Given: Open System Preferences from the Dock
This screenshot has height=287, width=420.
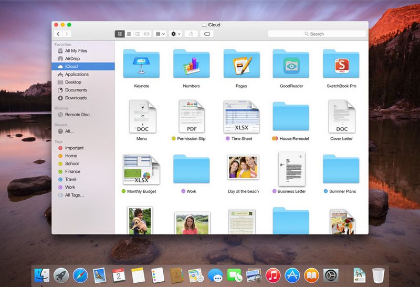Looking at the screenshot, I should coord(331,275).
